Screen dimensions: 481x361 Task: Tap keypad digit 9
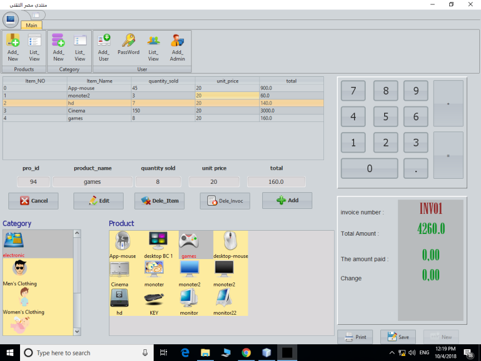(416, 91)
